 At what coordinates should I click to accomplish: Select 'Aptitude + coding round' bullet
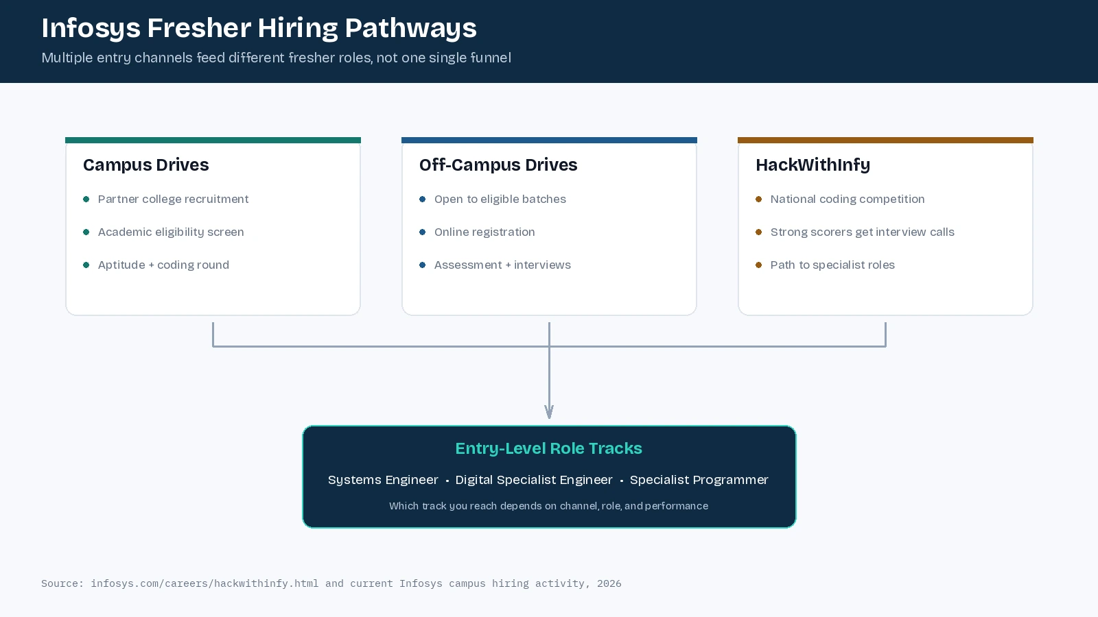[x=163, y=265]
